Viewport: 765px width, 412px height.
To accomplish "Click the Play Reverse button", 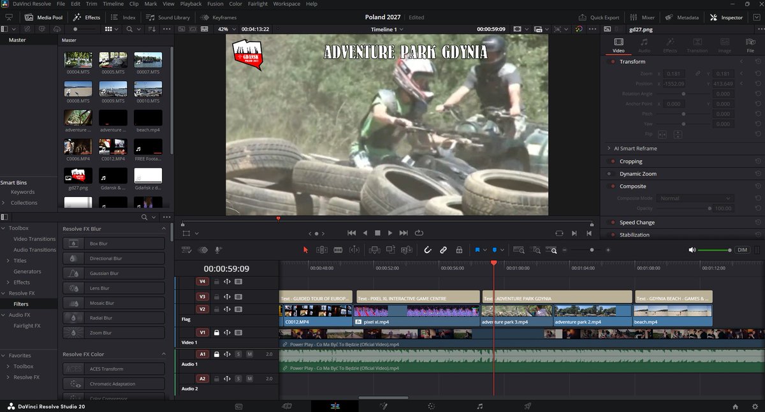I will [x=365, y=233].
